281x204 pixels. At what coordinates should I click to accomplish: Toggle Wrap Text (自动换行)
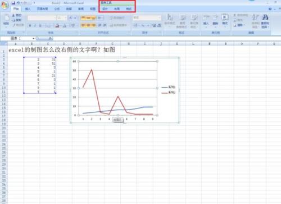coord(117,18)
